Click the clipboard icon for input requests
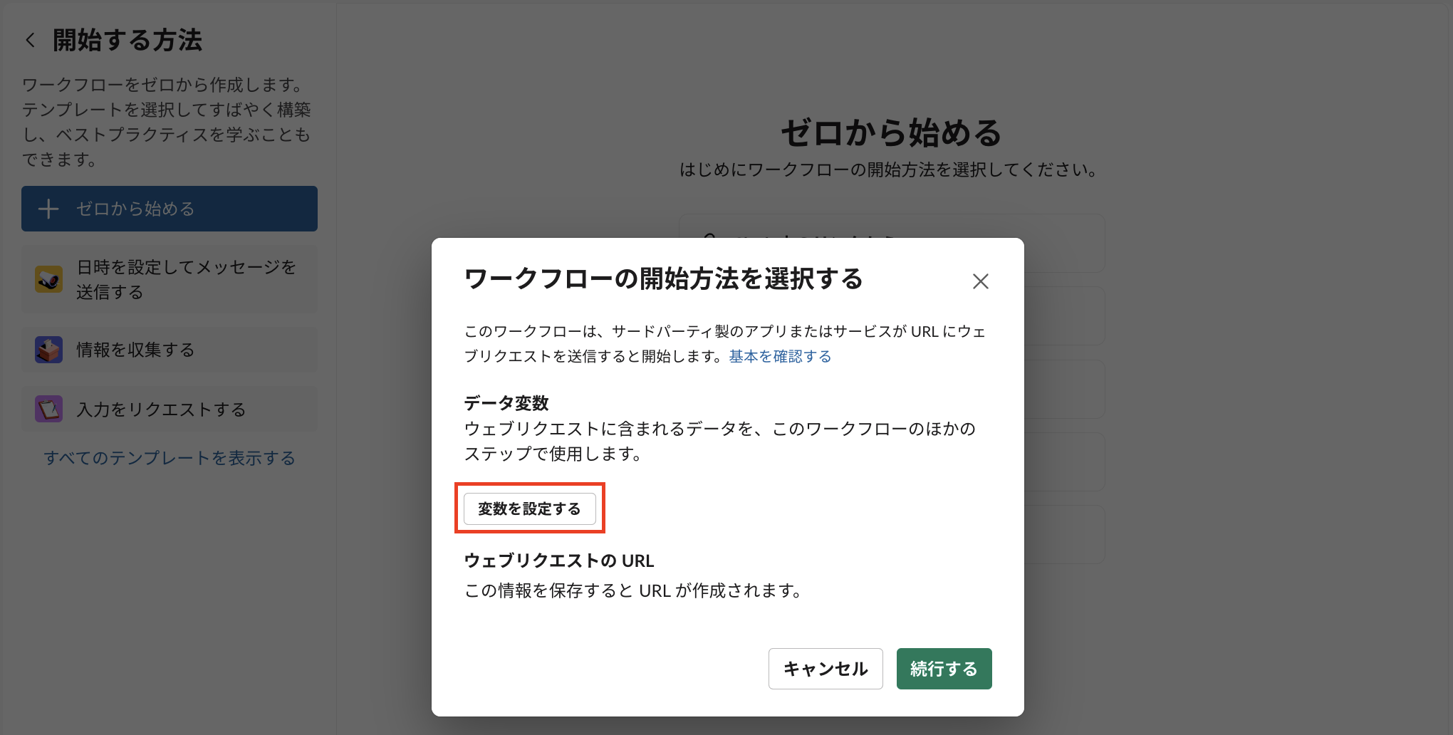This screenshot has width=1453, height=735. 48,409
